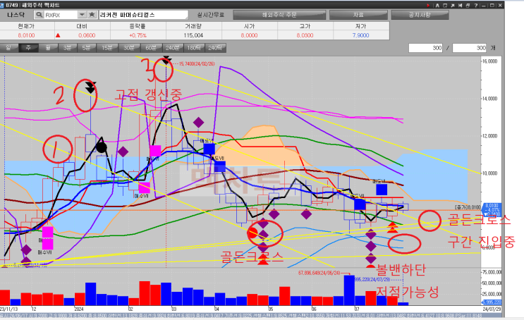Click the 2024 date axis label

[79, 309]
